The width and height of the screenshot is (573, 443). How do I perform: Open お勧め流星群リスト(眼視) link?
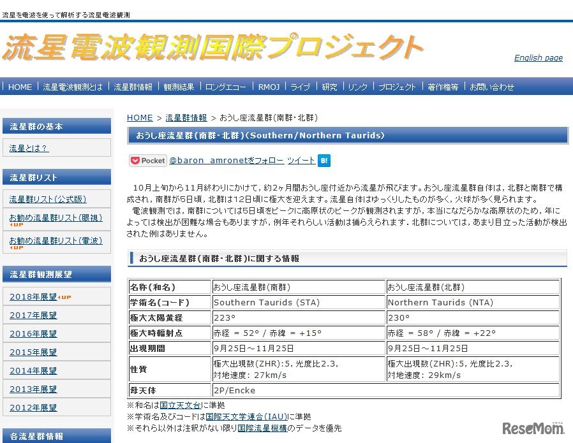(x=56, y=218)
